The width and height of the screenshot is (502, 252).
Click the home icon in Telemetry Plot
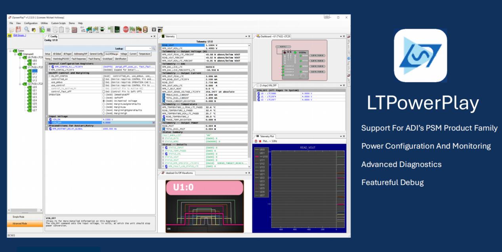tap(256, 141)
